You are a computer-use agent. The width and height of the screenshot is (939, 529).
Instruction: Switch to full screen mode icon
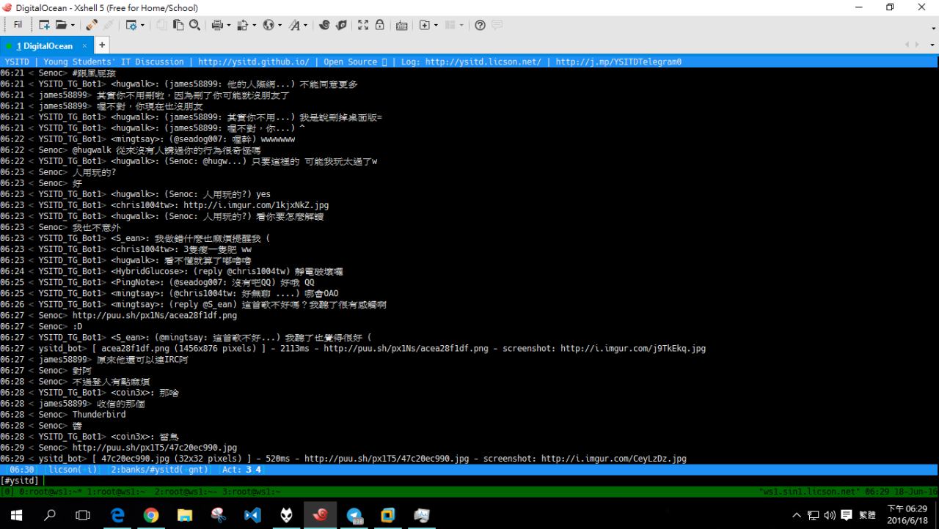click(x=363, y=25)
